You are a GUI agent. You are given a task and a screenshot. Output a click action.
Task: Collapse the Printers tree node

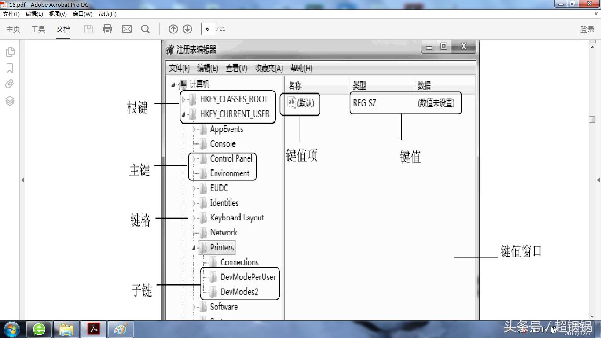(x=194, y=247)
